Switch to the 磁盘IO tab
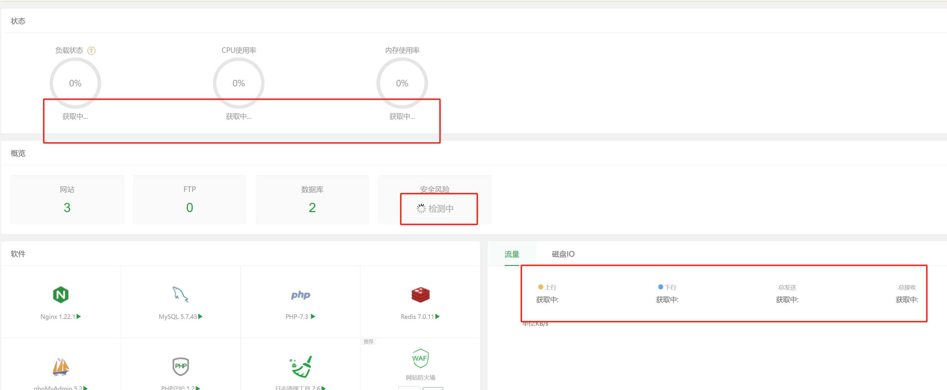This screenshot has height=390, width=947. pos(563,254)
